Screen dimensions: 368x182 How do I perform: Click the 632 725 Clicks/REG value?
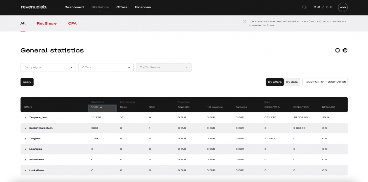point(270,117)
